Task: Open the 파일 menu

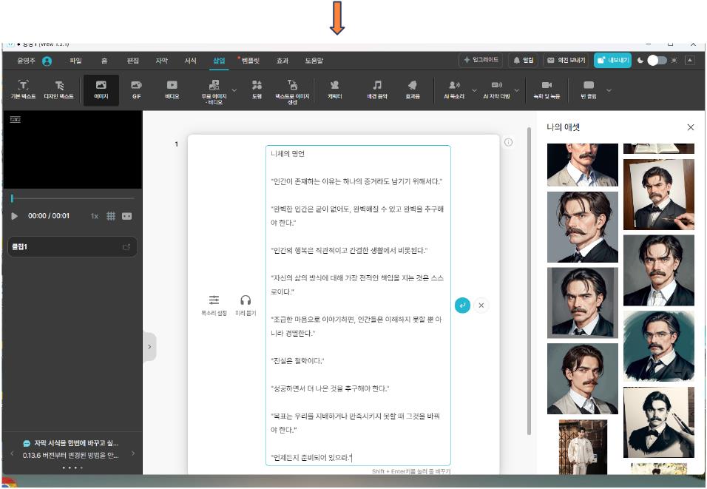Action: tap(75, 61)
